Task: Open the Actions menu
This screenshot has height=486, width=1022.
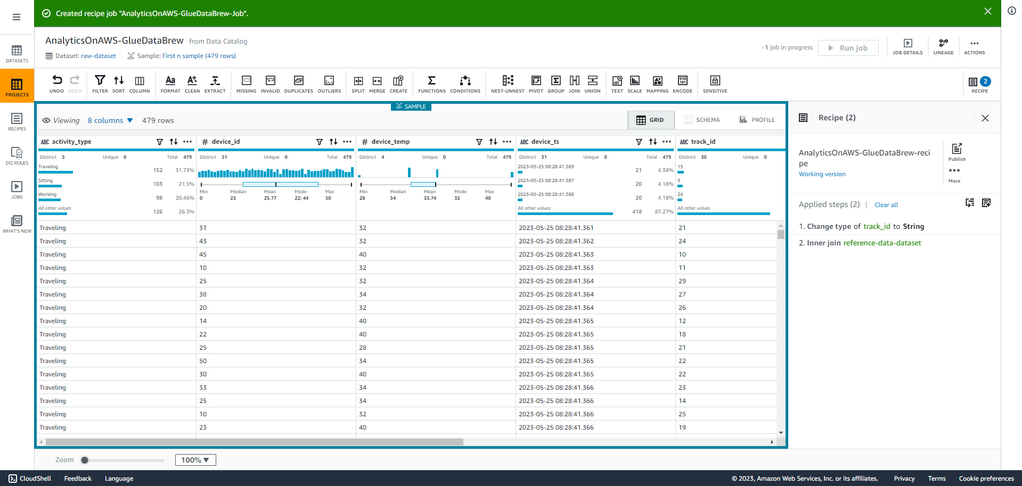Action: pos(975,47)
